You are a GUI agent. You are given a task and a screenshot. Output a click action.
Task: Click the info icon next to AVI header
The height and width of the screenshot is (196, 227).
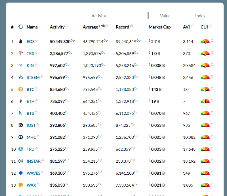tap(192, 26)
